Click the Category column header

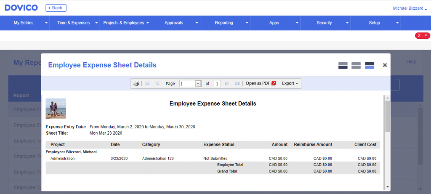click(151, 144)
